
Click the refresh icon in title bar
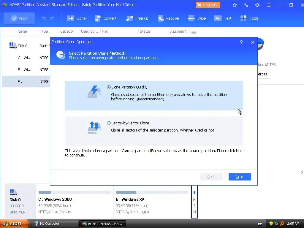coord(257,5)
